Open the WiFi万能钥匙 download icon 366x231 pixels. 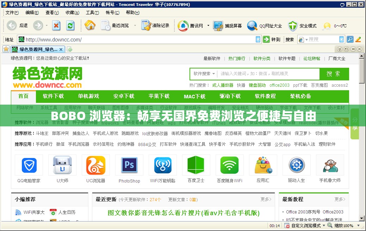coord(162,165)
